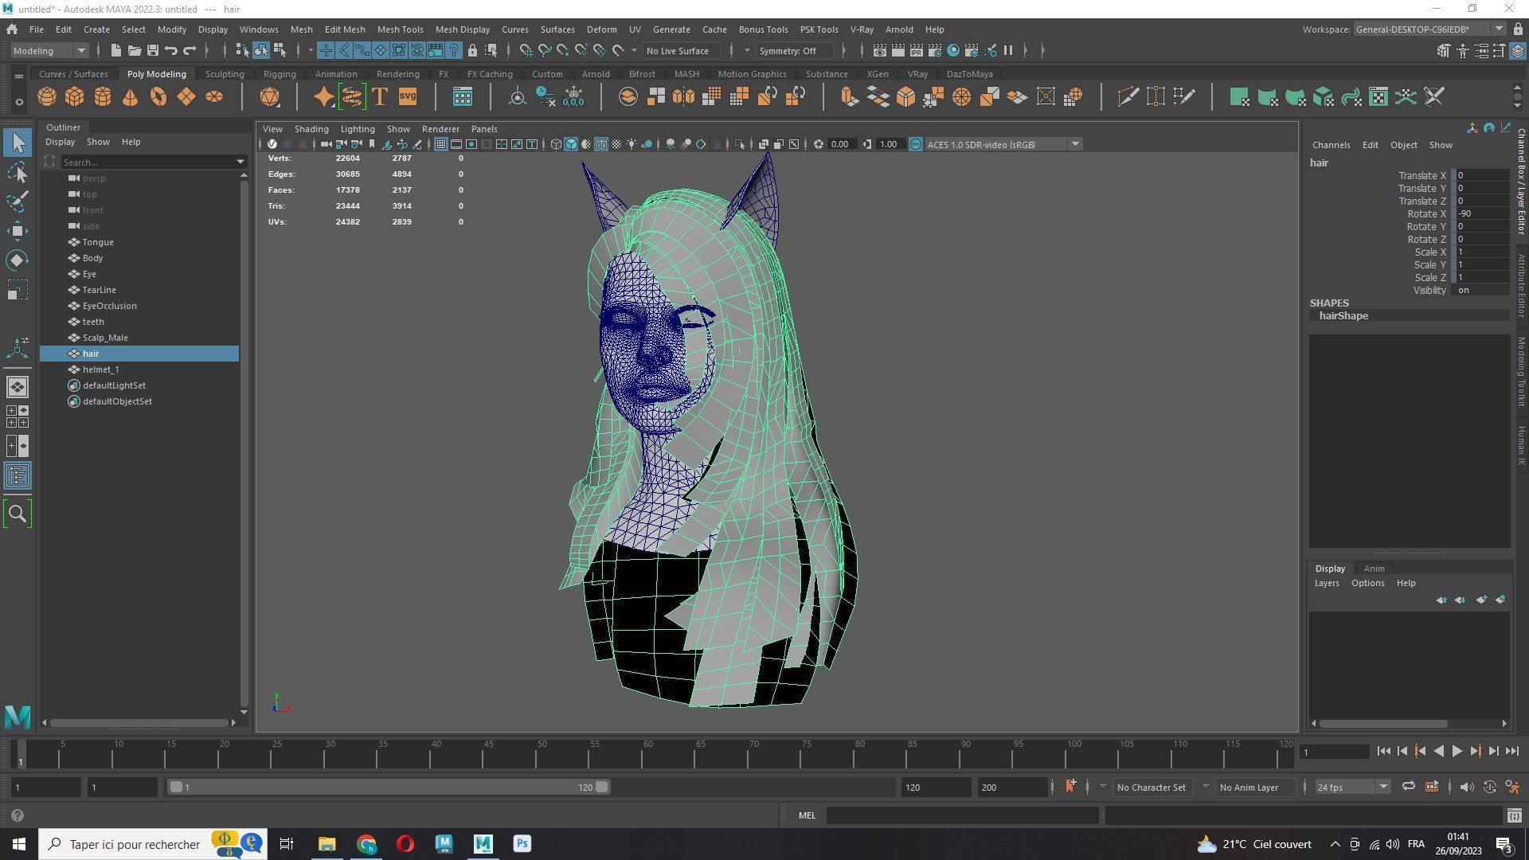Switch to the Anim layer tab
The height and width of the screenshot is (860, 1529).
[1374, 569]
